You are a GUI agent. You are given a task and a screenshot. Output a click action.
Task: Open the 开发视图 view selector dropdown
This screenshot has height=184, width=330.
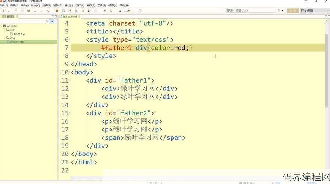pyautogui.click(x=315, y=11)
